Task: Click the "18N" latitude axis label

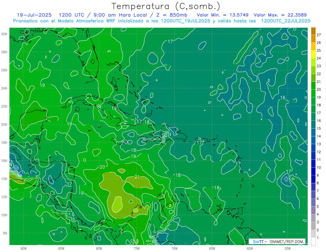Action: click(4, 142)
